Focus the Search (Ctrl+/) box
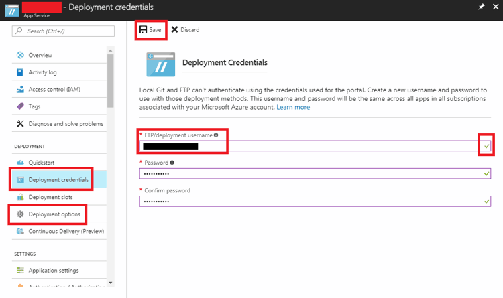503x298 pixels. pos(63,31)
